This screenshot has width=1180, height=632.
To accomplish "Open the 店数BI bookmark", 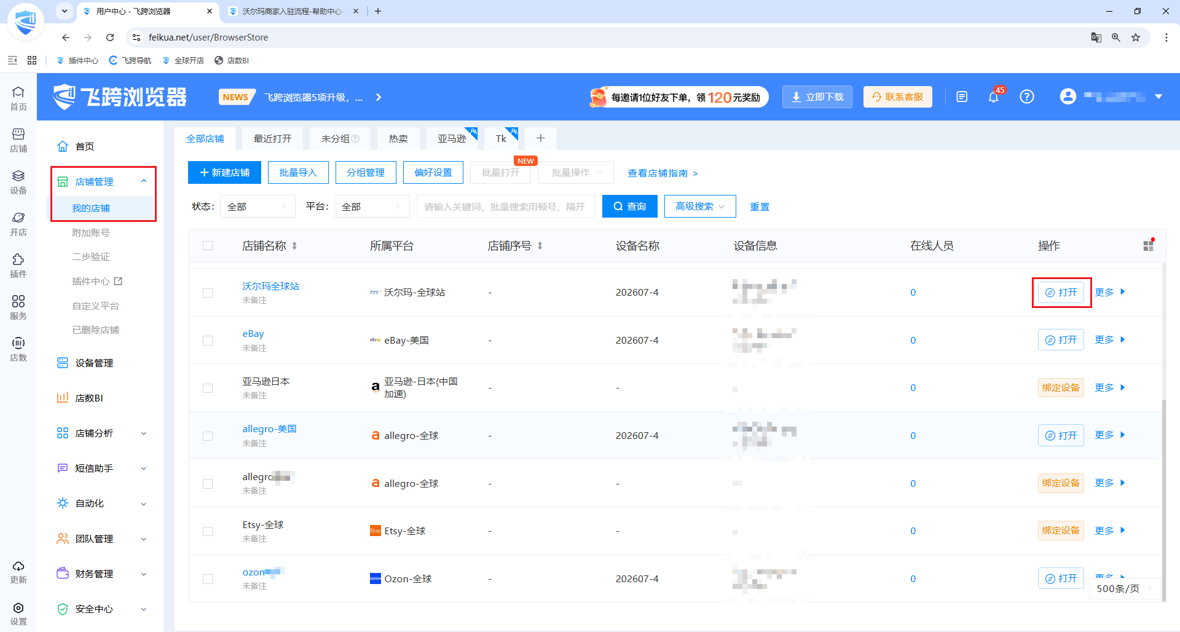I will [x=232, y=60].
